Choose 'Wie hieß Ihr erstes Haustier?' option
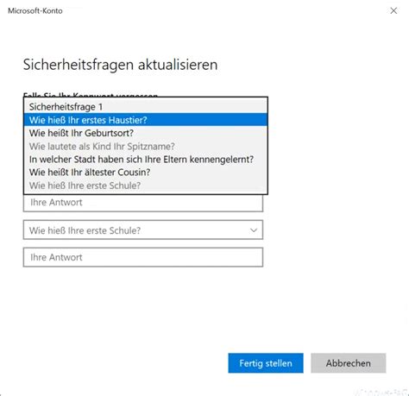Image resolution: width=409 pixels, height=396 pixels. (146, 120)
